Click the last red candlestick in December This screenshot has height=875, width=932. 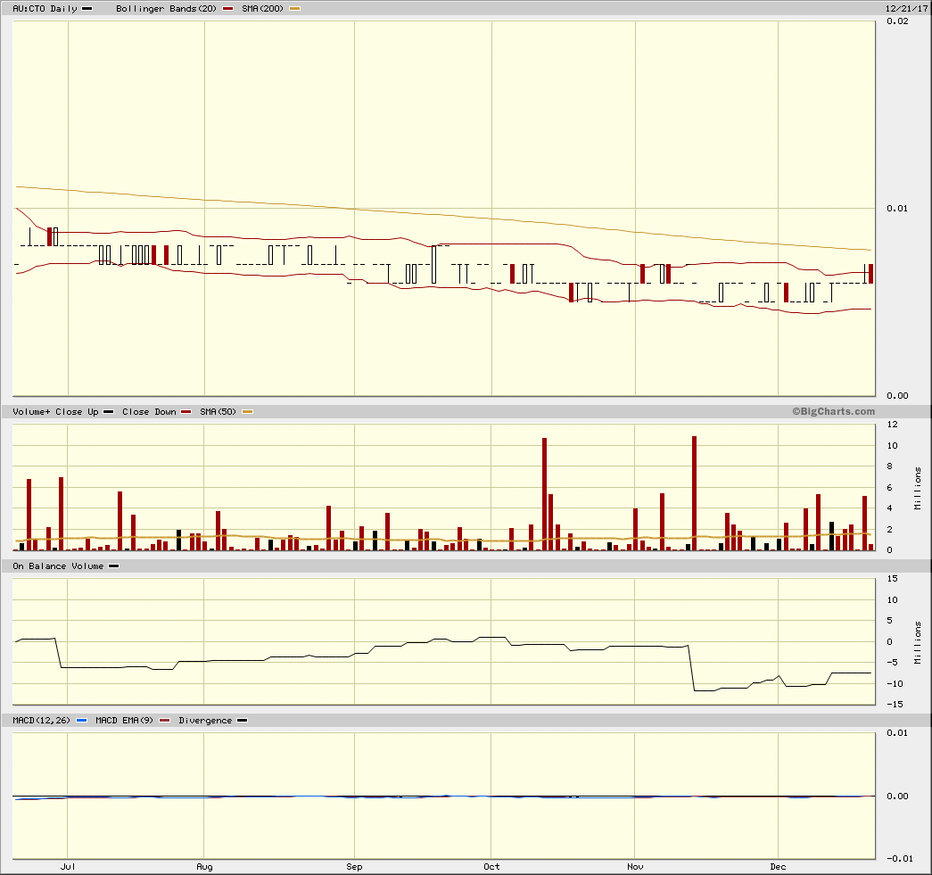[x=870, y=274]
